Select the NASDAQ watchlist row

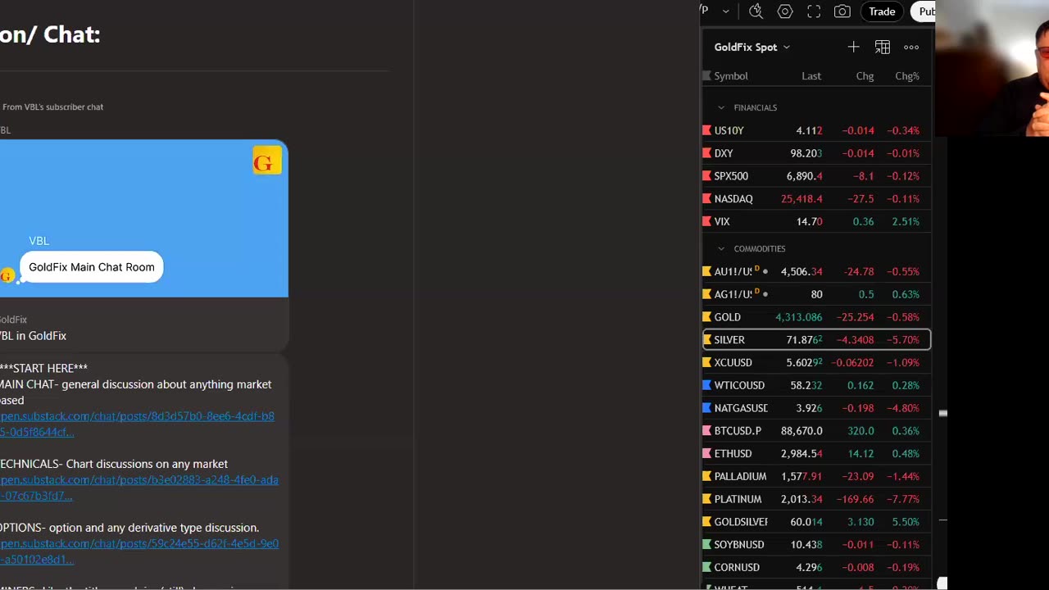816,198
